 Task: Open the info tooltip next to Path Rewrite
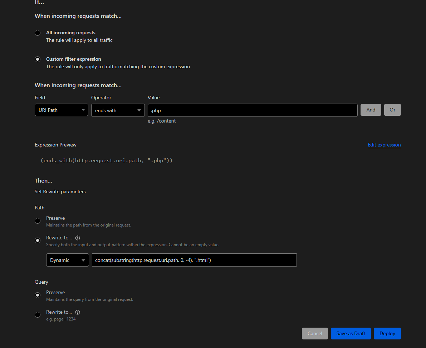pos(78,238)
